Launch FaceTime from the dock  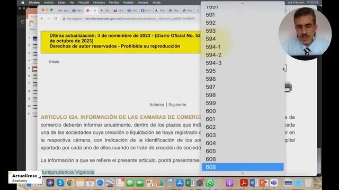click(140, 183)
